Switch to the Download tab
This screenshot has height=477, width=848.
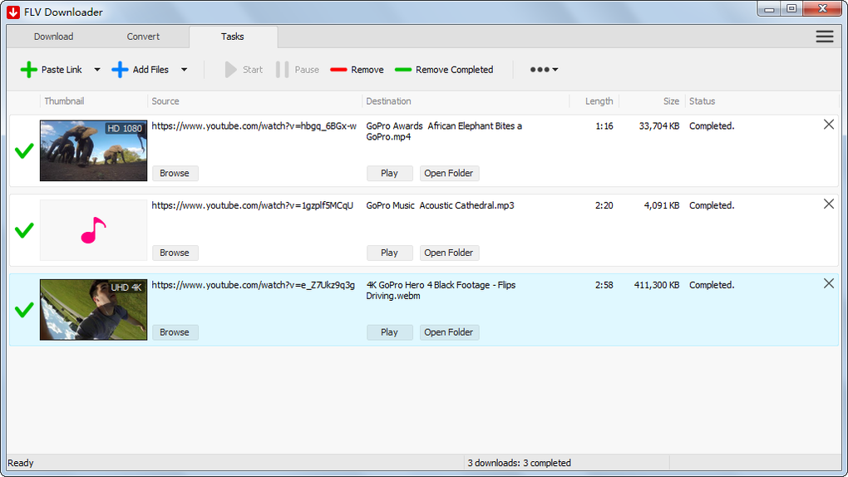tap(53, 37)
